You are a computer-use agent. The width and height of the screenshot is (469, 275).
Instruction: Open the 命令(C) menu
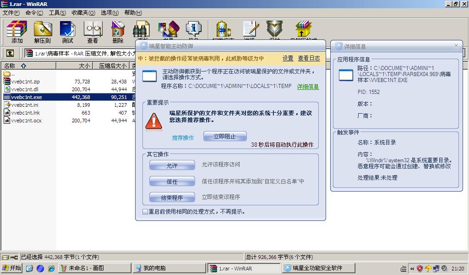click(34, 12)
